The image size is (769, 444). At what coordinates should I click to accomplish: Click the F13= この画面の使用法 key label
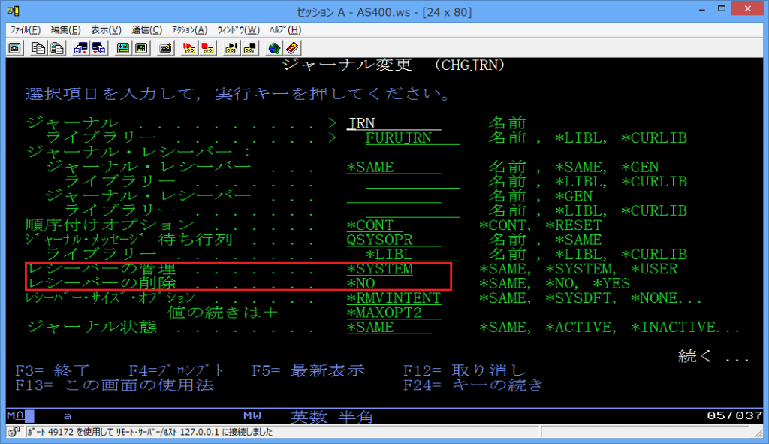pyautogui.click(x=115, y=385)
